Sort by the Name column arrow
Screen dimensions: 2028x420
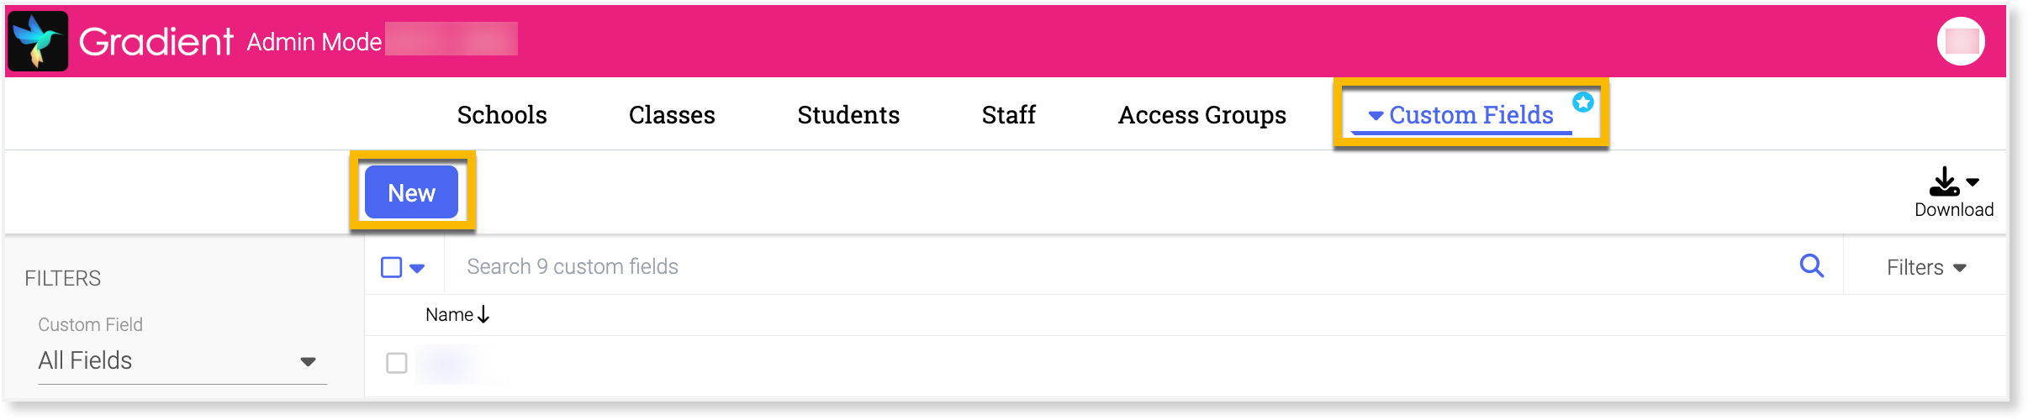pos(483,315)
